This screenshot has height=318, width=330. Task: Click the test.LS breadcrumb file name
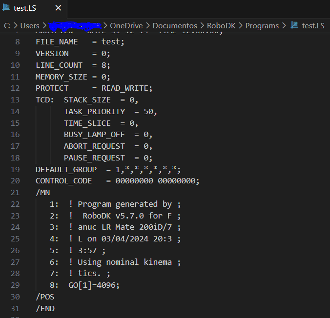313,25
